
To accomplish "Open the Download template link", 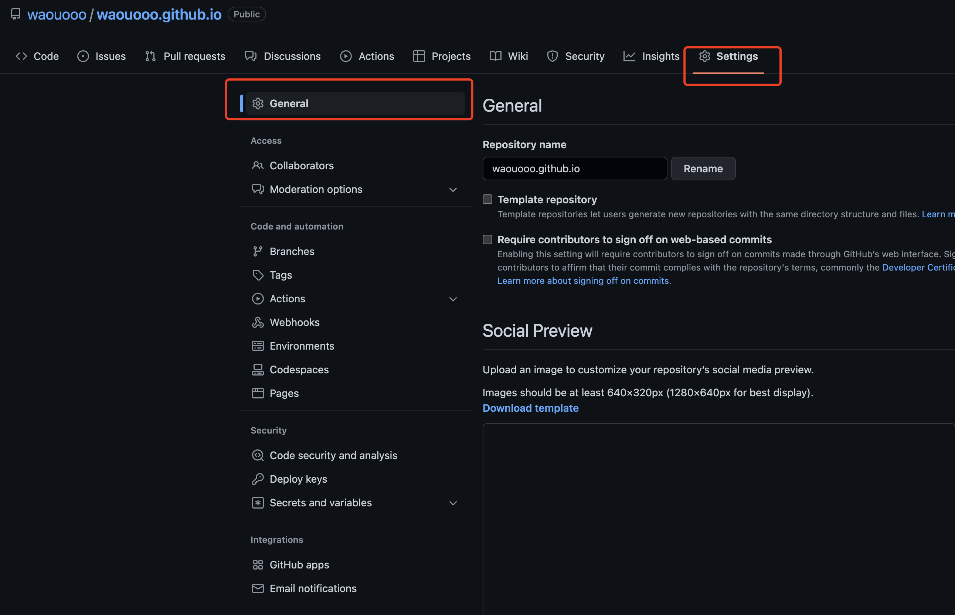I will (x=530, y=408).
